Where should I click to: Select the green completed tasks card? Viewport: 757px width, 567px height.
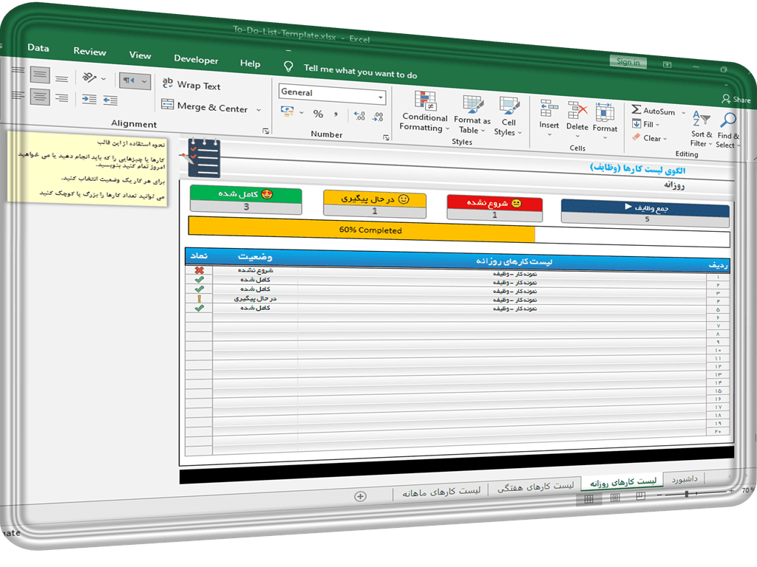point(246,201)
